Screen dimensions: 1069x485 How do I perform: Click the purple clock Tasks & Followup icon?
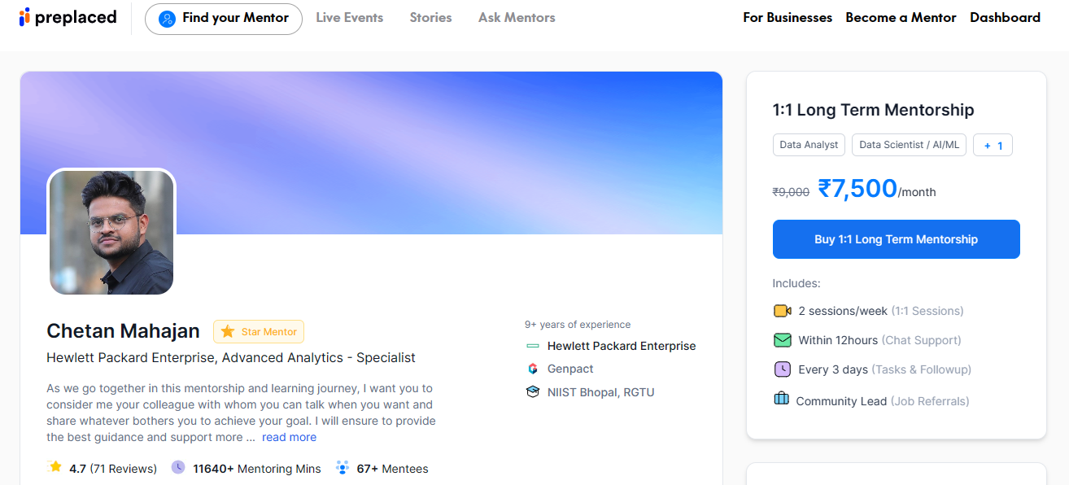tap(782, 369)
